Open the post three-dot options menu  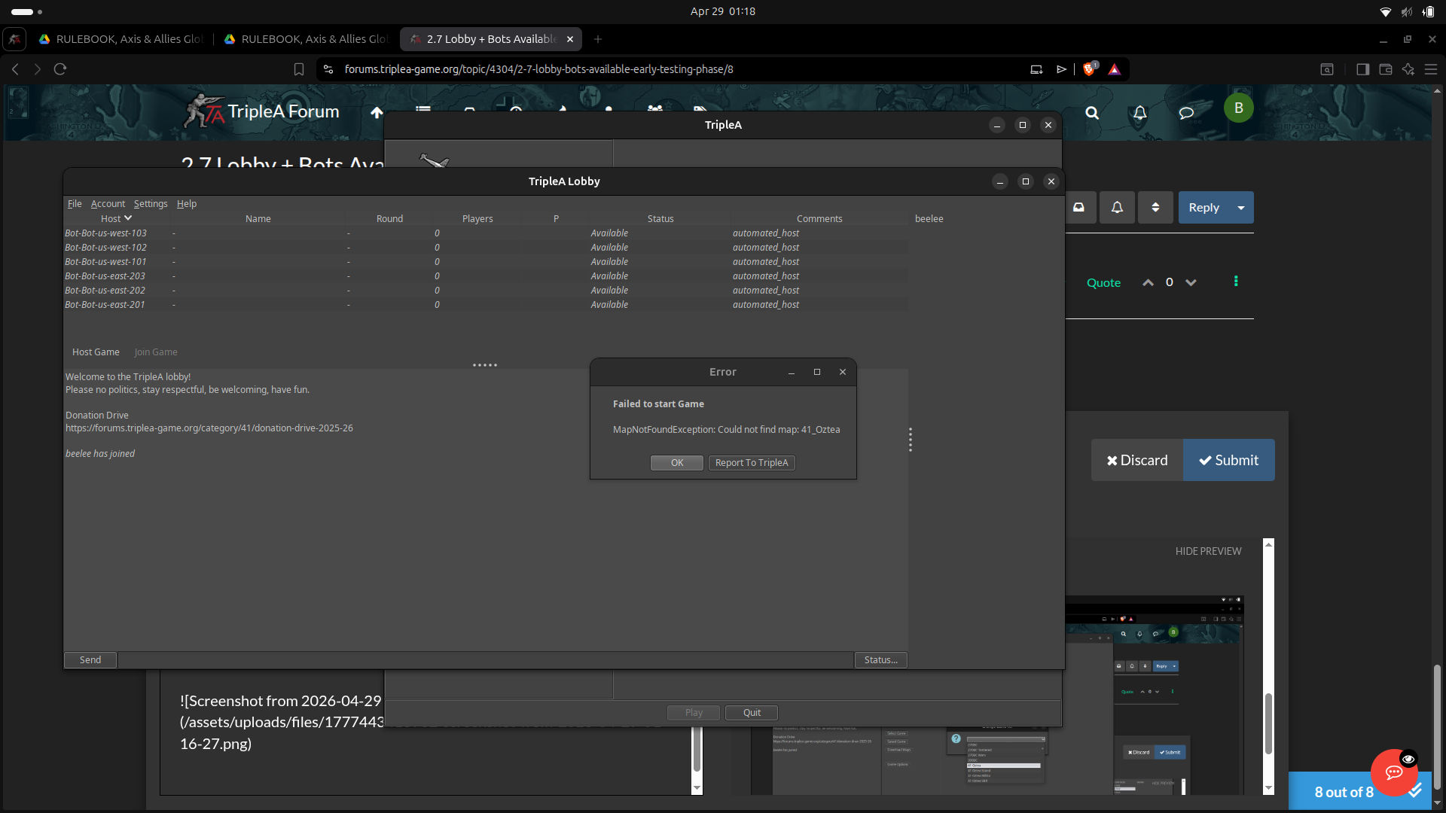(1236, 282)
